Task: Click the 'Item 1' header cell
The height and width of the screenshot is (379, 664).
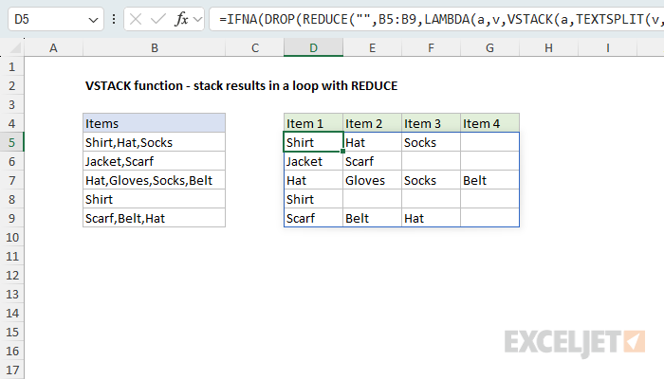Action: coord(313,123)
